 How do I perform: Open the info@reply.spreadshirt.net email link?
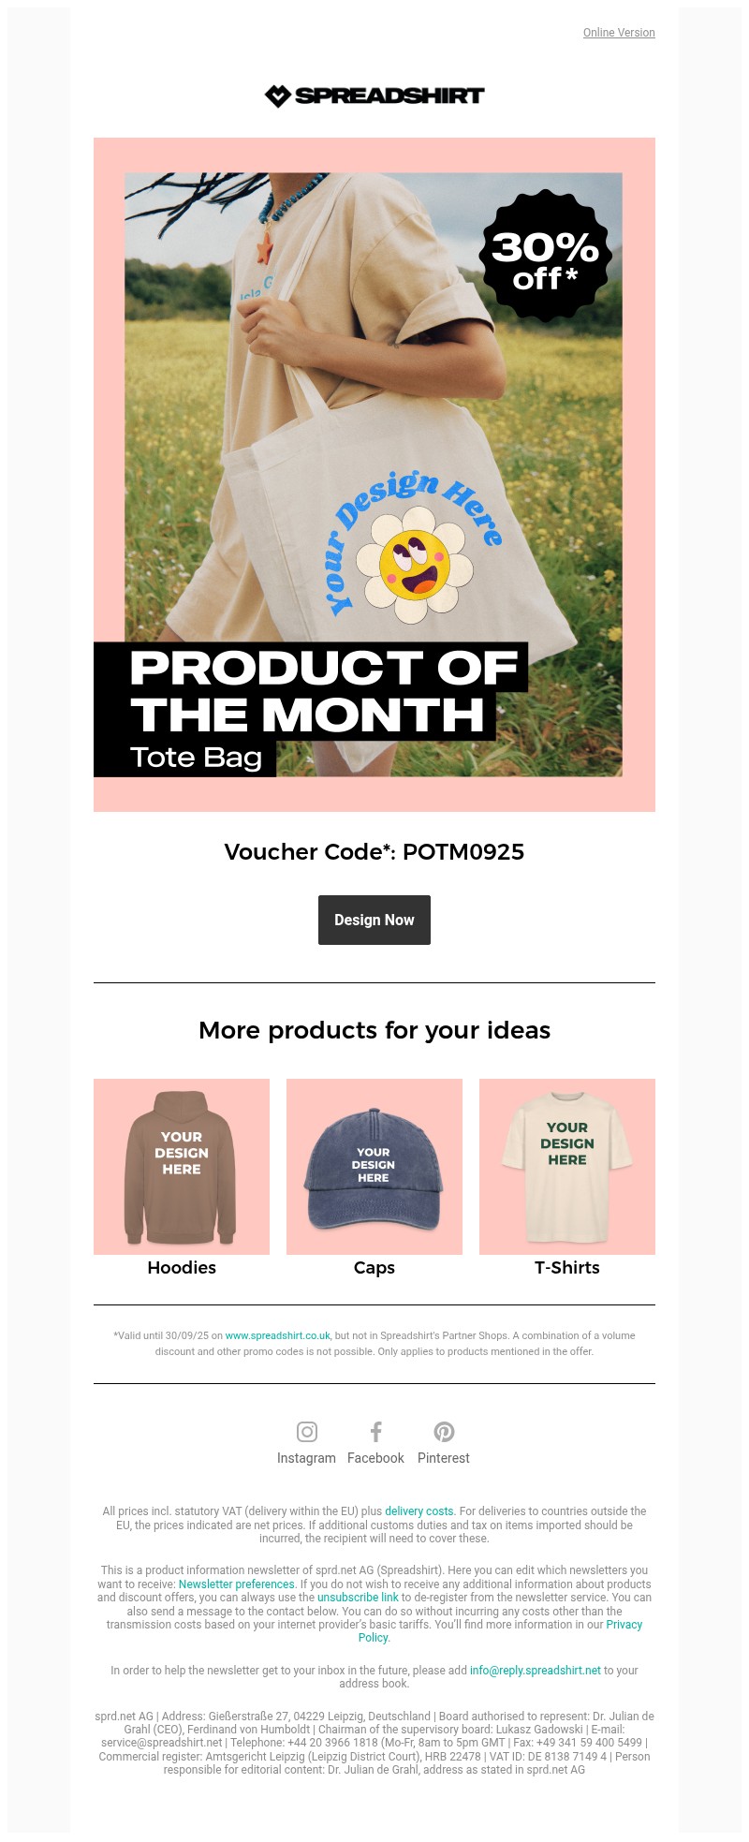[x=536, y=1671]
